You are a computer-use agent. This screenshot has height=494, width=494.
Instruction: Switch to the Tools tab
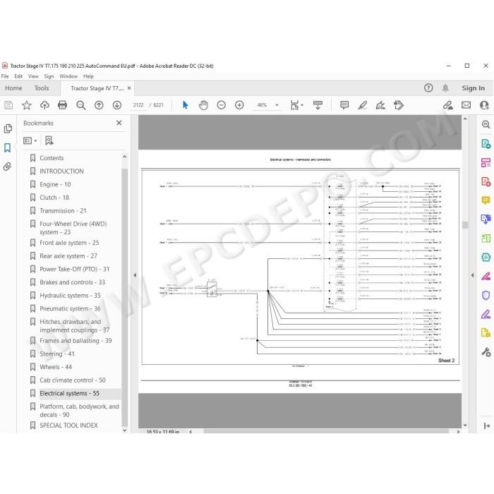[42, 88]
